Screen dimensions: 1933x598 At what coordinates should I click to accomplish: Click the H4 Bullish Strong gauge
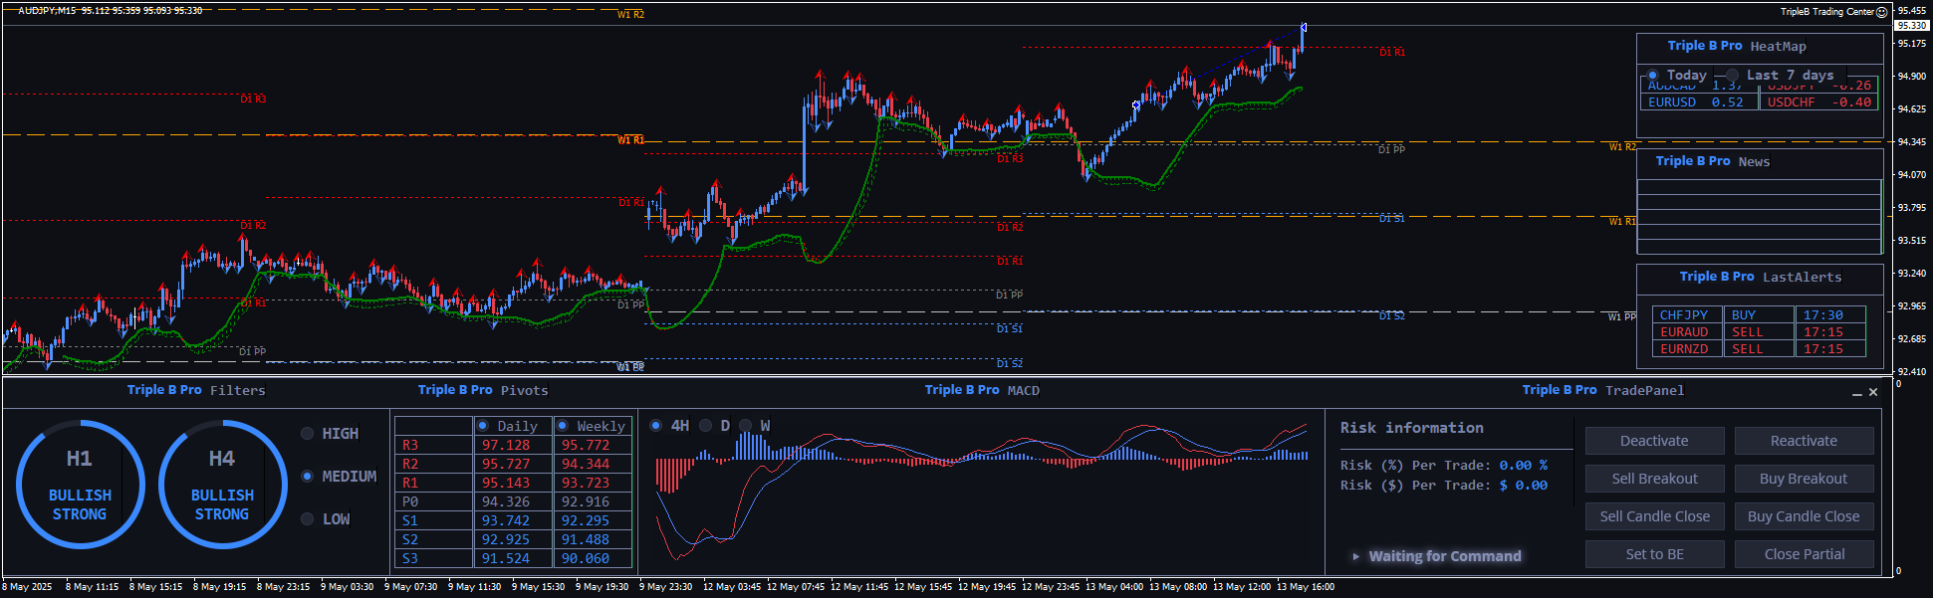click(222, 485)
